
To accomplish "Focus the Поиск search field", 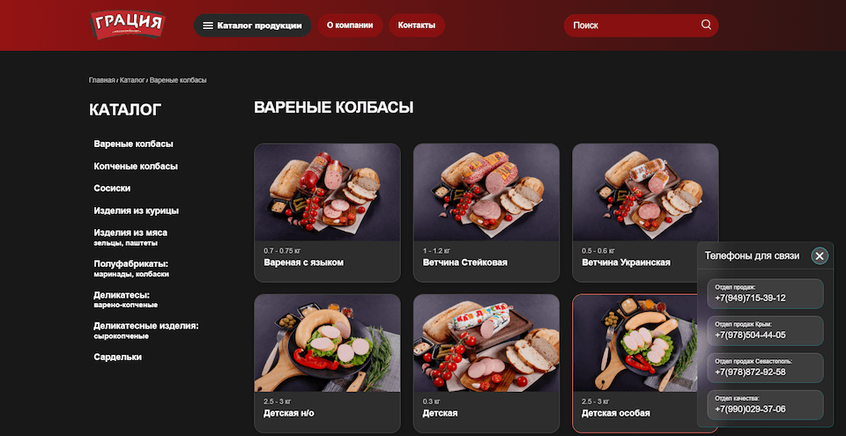I will pos(641,26).
